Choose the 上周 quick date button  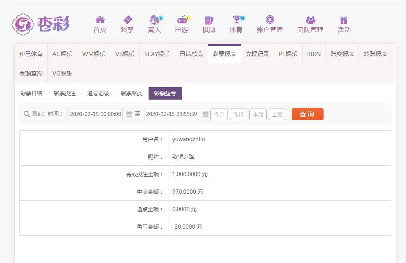coord(277,114)
